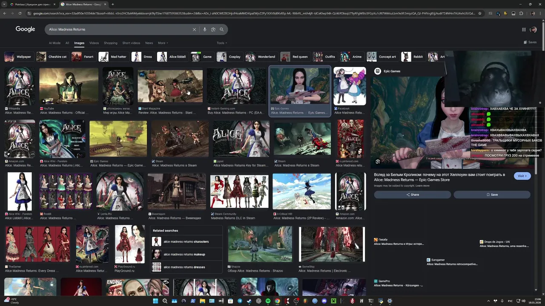Open File Explorer from the taskbar
The width and height of the screenshot is (545, 306).
(x=202, y=301)
